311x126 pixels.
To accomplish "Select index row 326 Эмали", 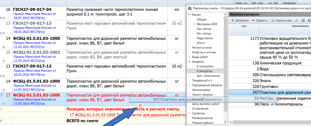I will pyautogui.click(x=270, y=81).
